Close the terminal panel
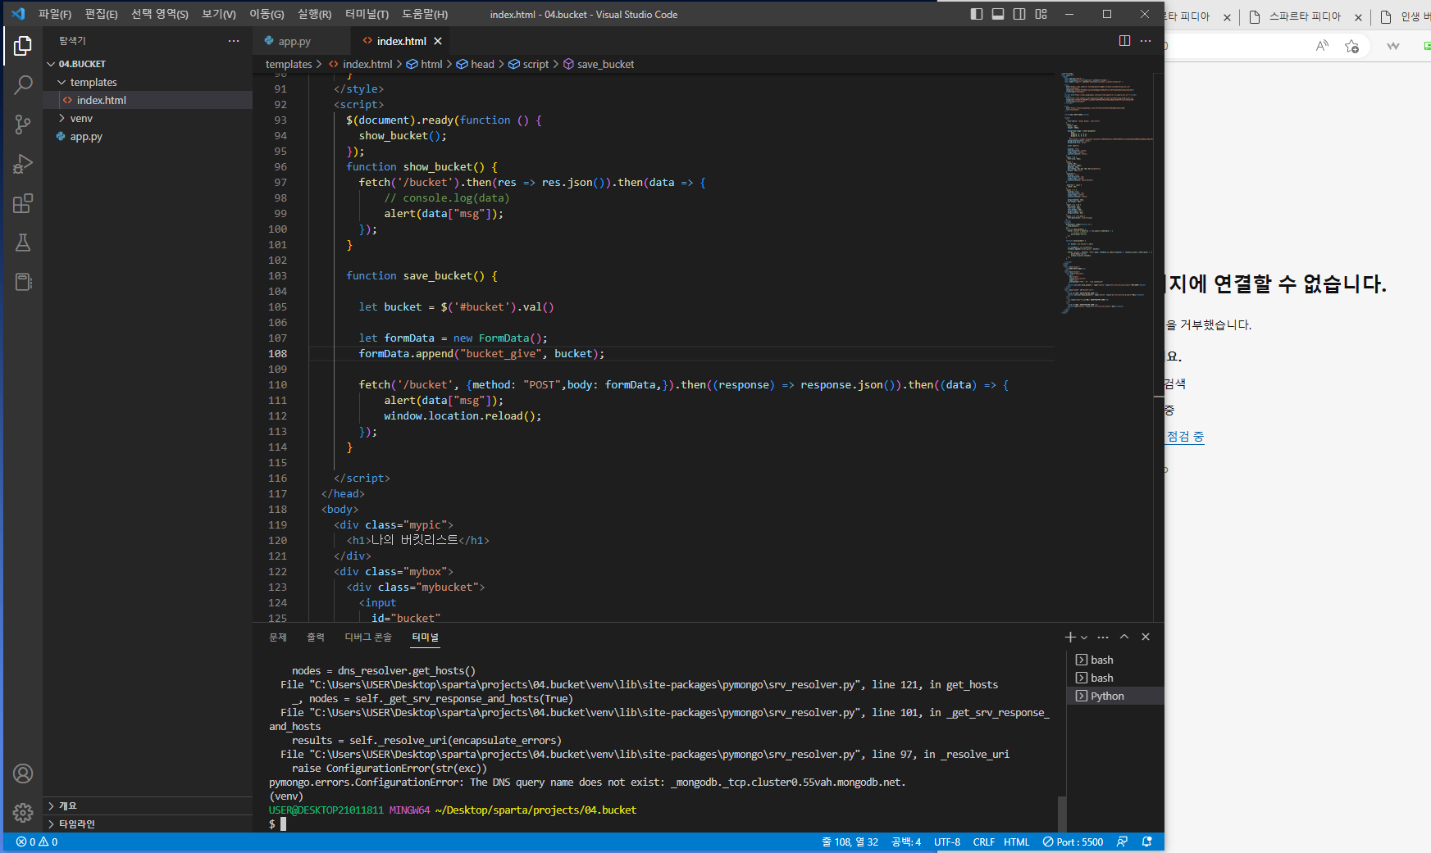This screenshot has width=1431, height=853. 1146,637
